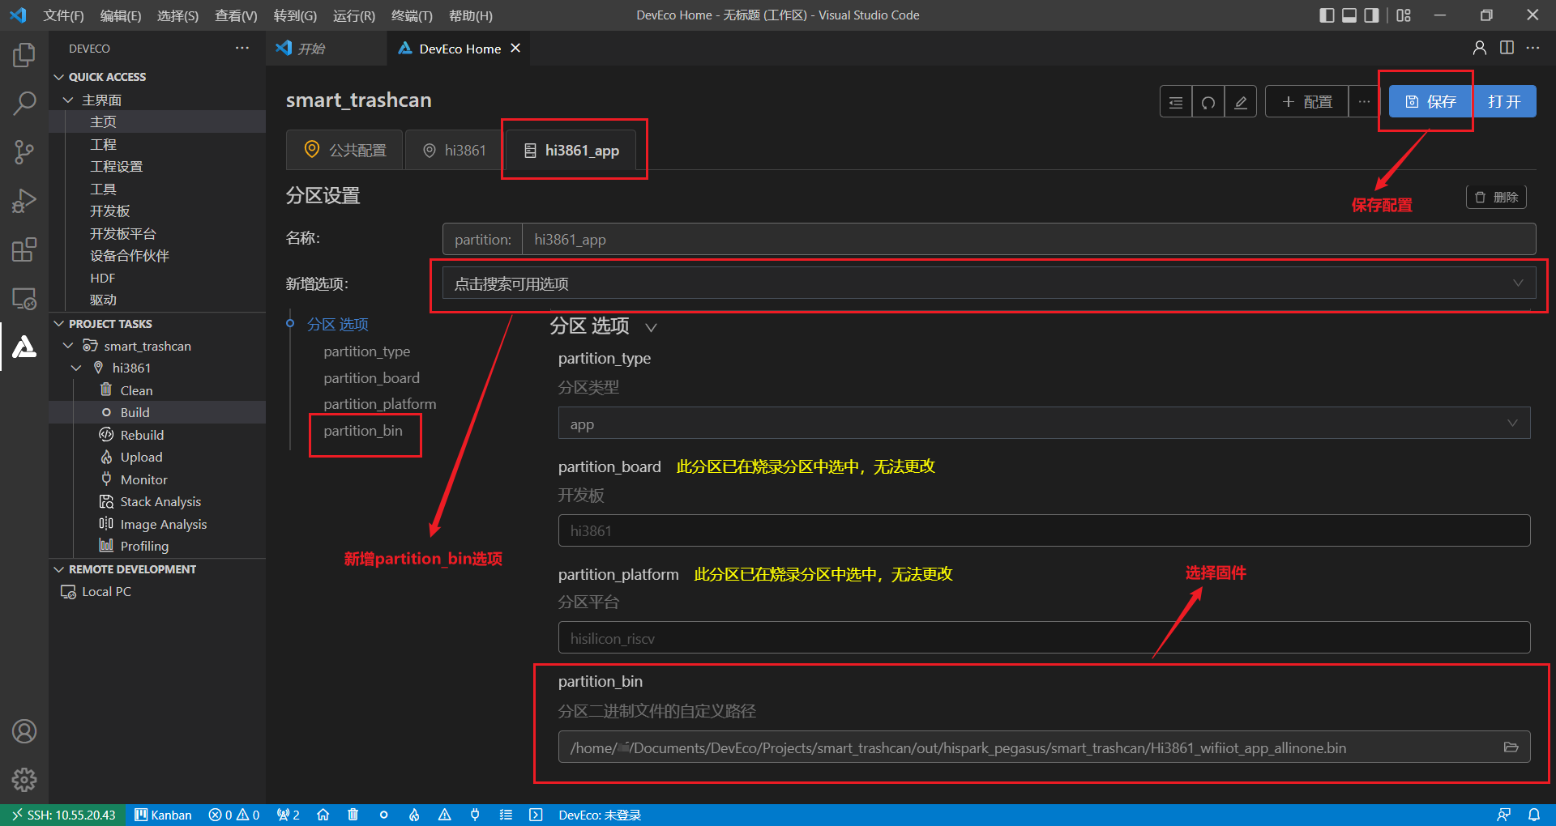
Task: Click the edit pencil toolbar icon
Action: 1241,102
